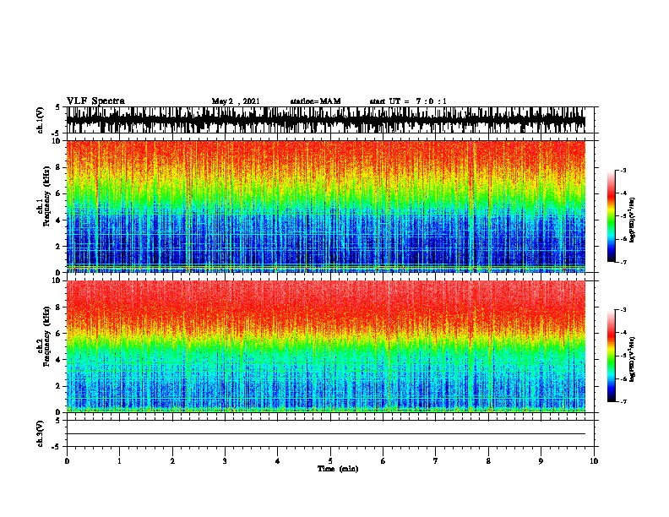Click the ch.1 colorbar "log(PSD)(V²/Hz)" label
This screenshot has height=517, width=669.
tap(633, 220)
